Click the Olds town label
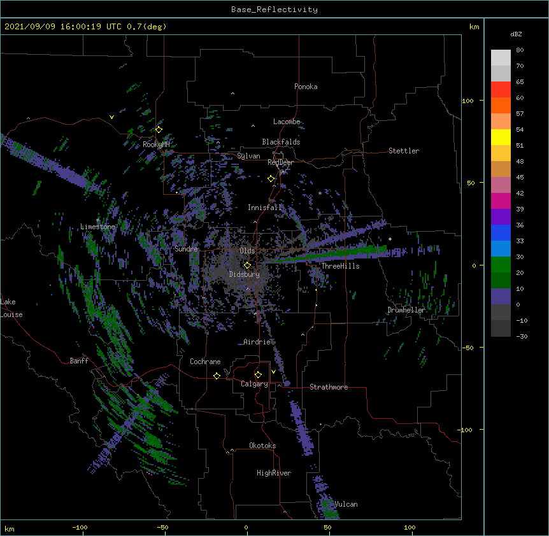The image size is (549, 536). [247, 251]
